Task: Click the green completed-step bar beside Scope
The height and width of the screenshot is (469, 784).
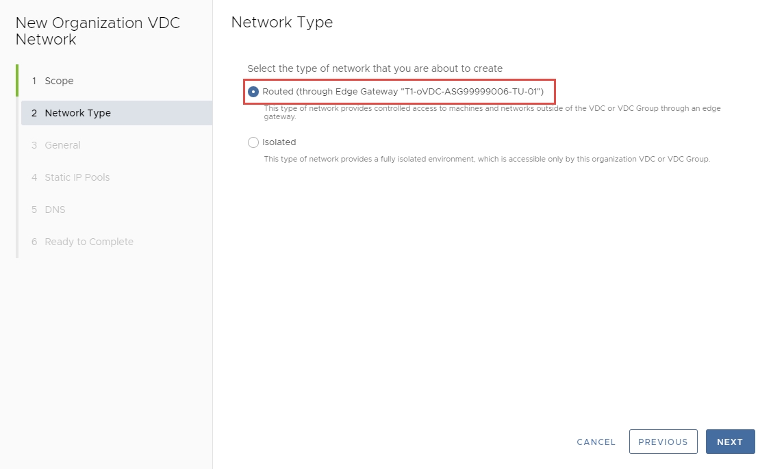Action: pyautogui.click(x=17, y=81)
